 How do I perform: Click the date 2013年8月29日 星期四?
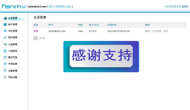(177, 7)
